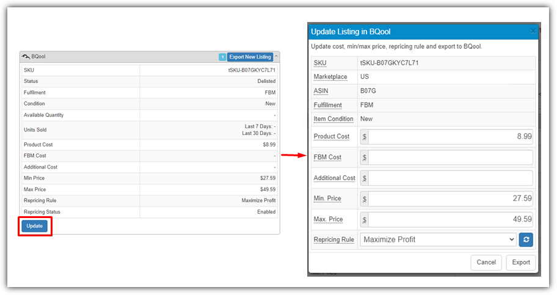
Task: Open the Repricing Rule dropdown
Action: 438,239
